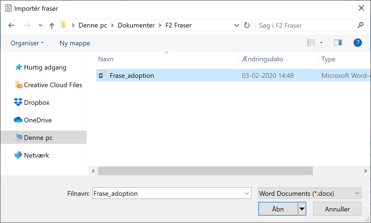Expand the Åbn button split arrow
Screen dimensions: 371x223
click(x=302, y=209)
